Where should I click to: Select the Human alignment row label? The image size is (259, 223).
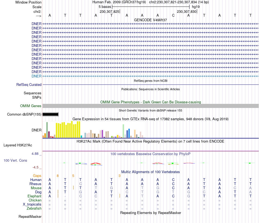(36, 180)
